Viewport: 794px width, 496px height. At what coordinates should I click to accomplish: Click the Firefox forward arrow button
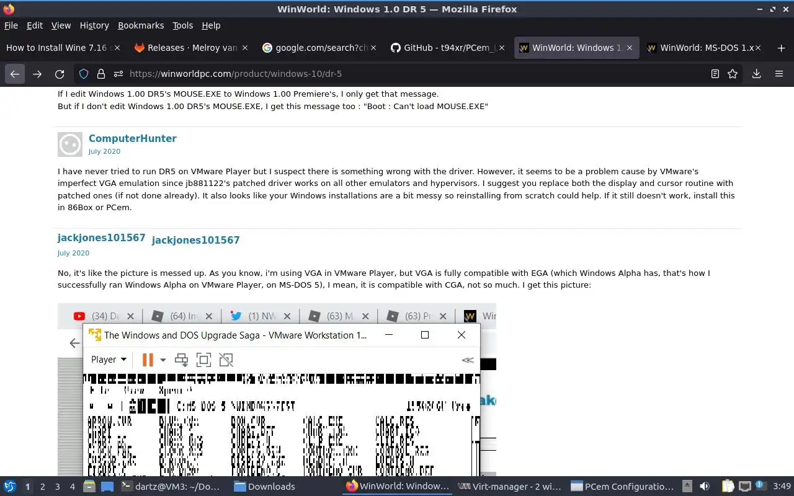[x=37, y=74]
